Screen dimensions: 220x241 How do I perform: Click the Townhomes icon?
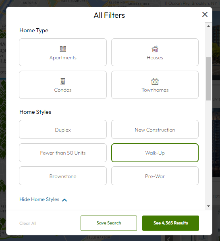point(155,81)
